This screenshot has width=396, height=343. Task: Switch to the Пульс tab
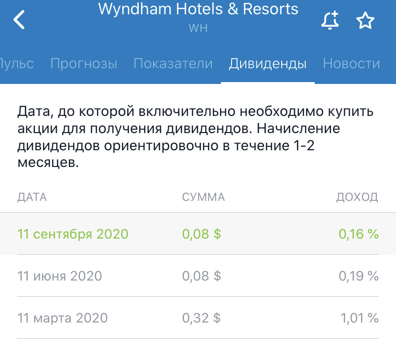tap(17, 63)
